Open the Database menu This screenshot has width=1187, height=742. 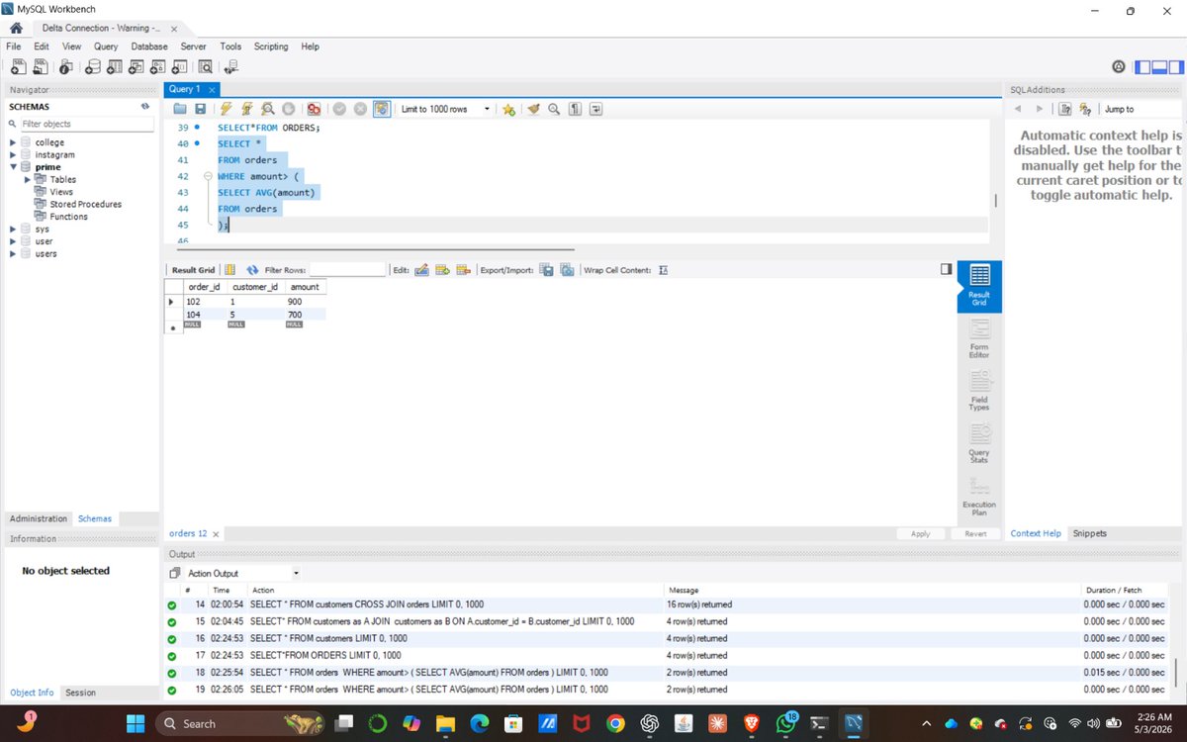pyautogui.click(x=149, y=46)
